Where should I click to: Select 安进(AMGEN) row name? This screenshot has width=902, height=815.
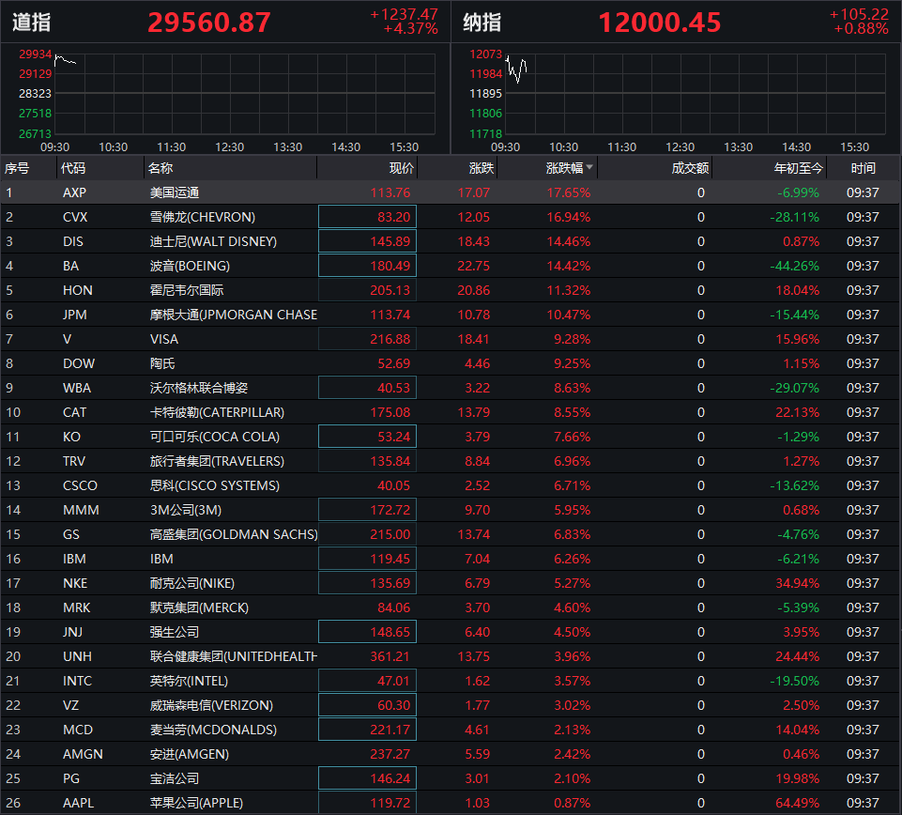click(x=190, y=754)
